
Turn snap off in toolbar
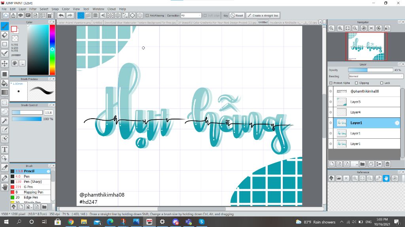81,15
